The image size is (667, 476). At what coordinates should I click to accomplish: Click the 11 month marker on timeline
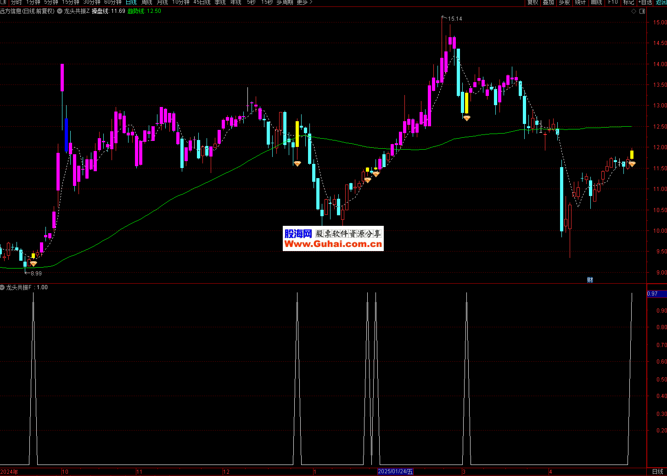click(139, 471)
